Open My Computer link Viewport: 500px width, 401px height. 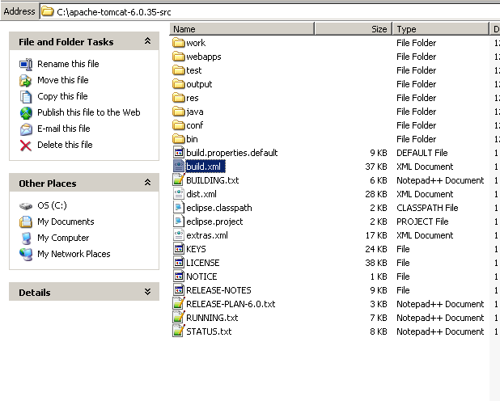[63, 238]
